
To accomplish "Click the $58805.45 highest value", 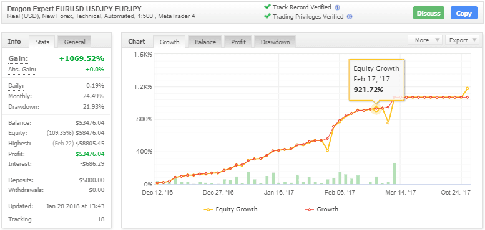I will point(90,143).
